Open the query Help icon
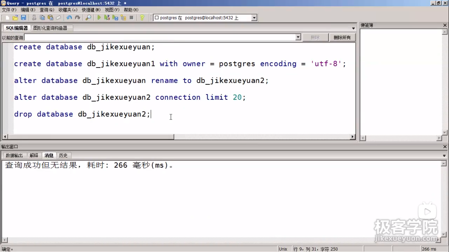This screenshot has height=252, width=449. 142,17
